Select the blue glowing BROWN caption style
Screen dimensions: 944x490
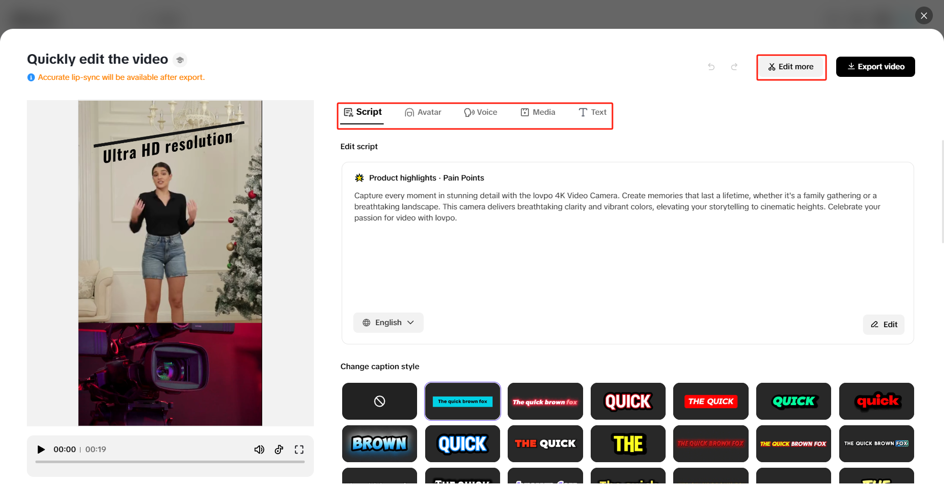coord(379,443)
